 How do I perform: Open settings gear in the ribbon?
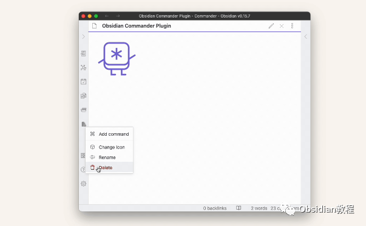pyautogui.click(x=83, y=184)
